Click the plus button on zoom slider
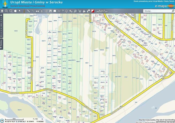This screenshot has width=175, height=123. point(1,16)
